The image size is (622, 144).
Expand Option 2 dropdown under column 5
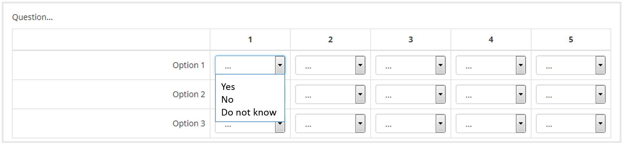571,94
